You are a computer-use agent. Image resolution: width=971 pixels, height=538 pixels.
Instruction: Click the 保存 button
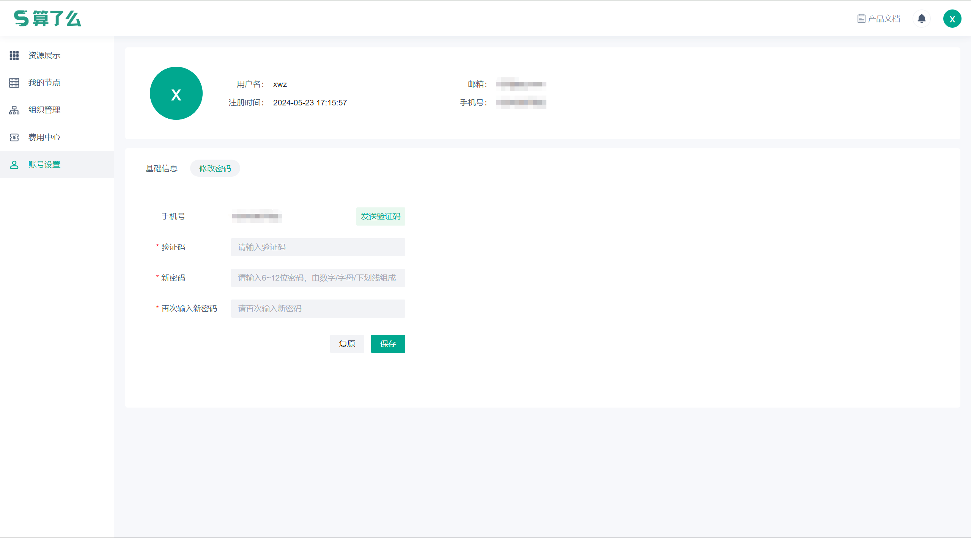pyautogui.click(x=388, y=344)
